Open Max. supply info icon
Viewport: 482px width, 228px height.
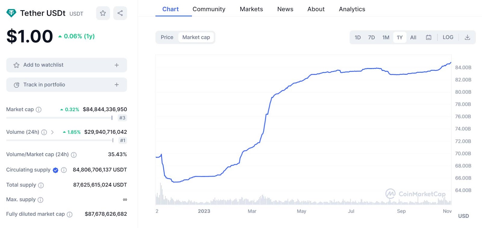tap(41, 200)
